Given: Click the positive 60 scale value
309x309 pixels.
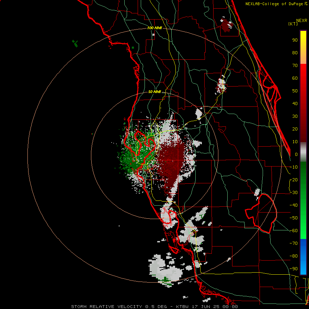Looking at the screenshot, I should [x=295, y=78].
